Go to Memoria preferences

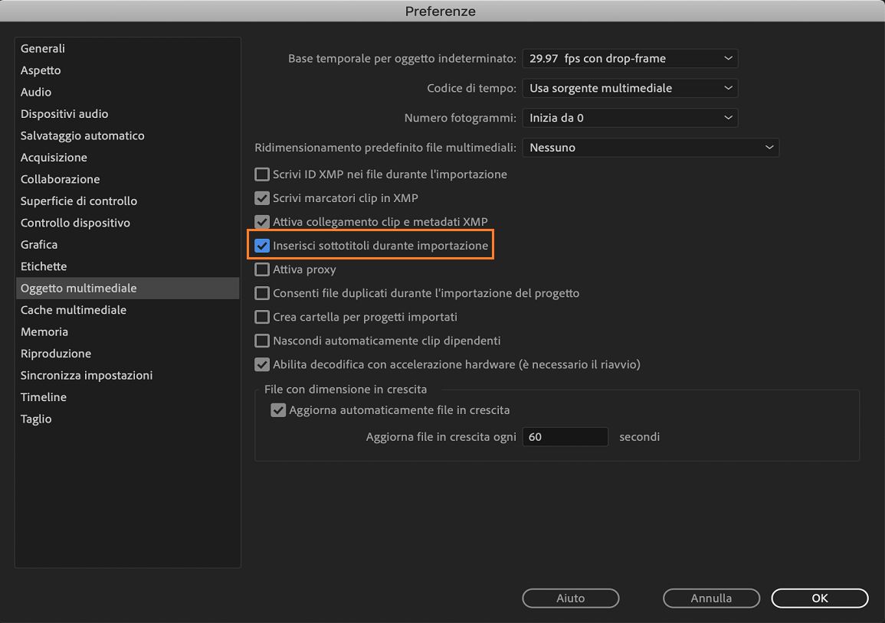(x=127, y=332)
